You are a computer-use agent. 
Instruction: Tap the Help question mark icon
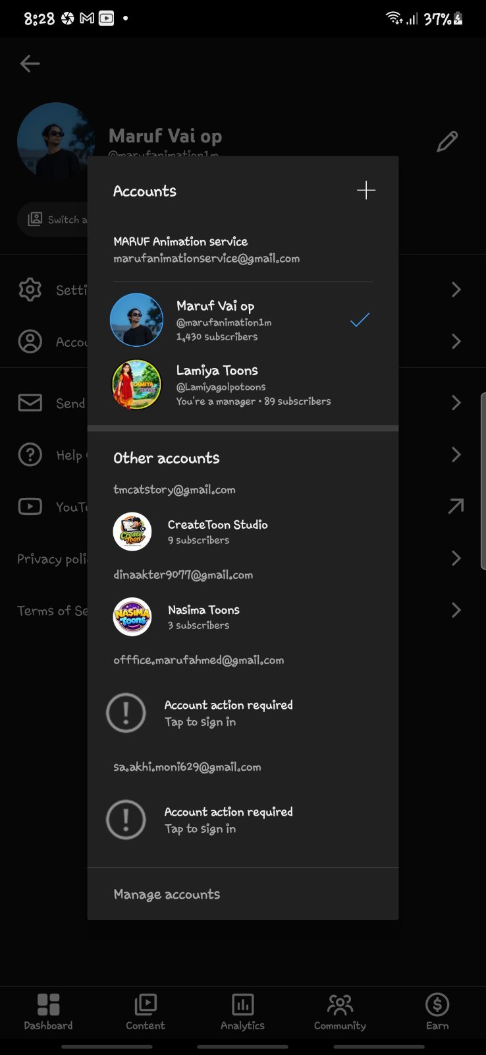click(x=30, y=455)
